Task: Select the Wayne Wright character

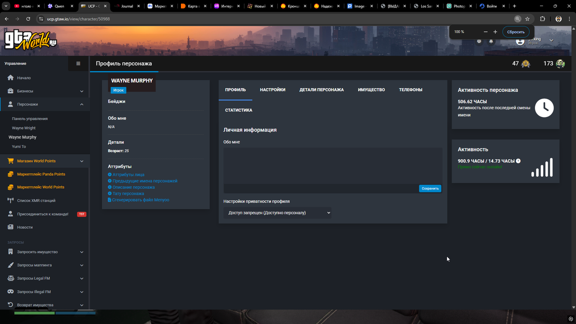Action: 24,128
